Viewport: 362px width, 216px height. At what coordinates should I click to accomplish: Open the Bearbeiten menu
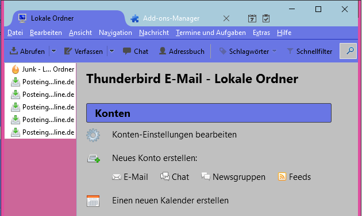pyautogui.click(x=46, y=33)
